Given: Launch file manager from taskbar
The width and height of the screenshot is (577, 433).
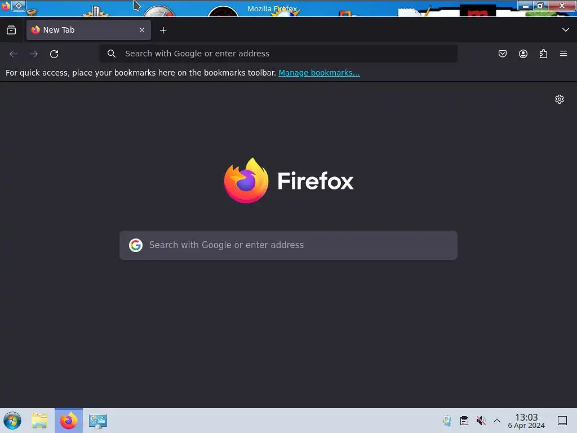Looking at the screenshot, I should (39, 421).
